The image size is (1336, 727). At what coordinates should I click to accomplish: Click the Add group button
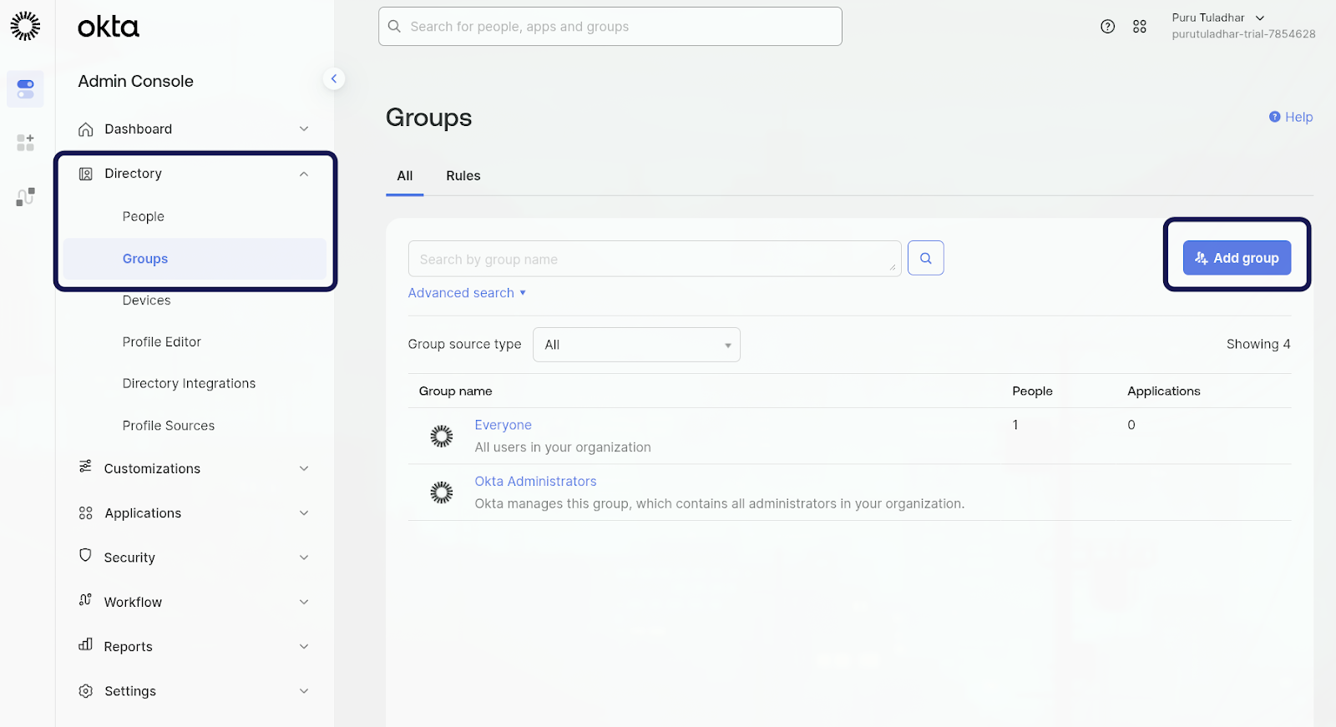pyautogui.click(x=1237, y=258)
